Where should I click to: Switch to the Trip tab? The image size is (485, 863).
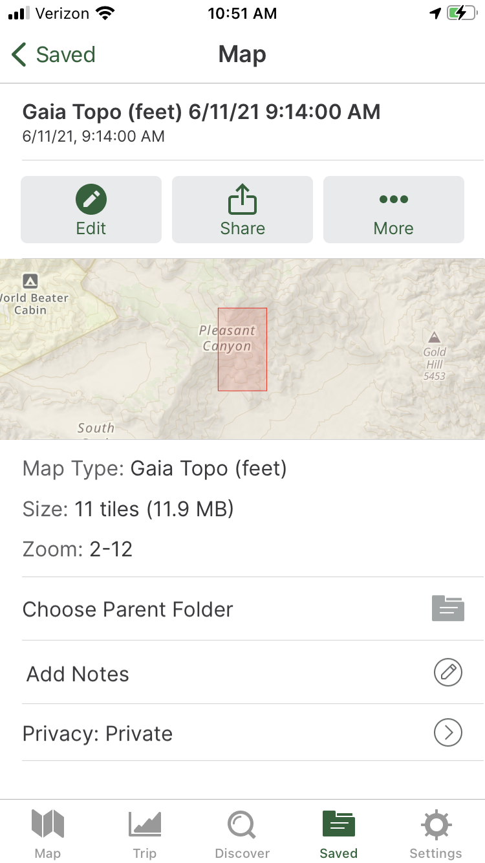(145, 834)
